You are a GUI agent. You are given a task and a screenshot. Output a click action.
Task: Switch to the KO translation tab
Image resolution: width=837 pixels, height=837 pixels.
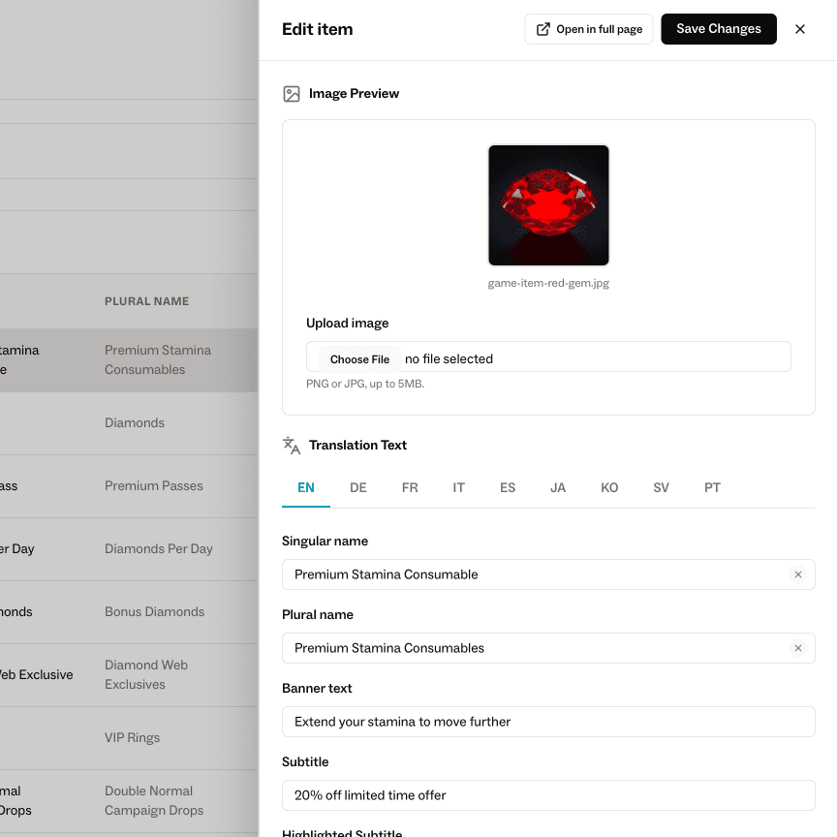(x=609, y=488)
